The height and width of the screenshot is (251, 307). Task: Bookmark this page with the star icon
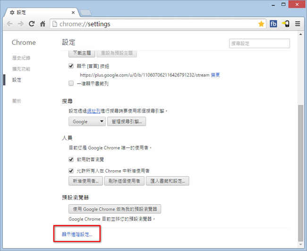pyautogui.click(x=261, y=24)
